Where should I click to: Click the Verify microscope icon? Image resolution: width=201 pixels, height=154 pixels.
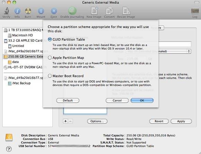pos(6,11)
